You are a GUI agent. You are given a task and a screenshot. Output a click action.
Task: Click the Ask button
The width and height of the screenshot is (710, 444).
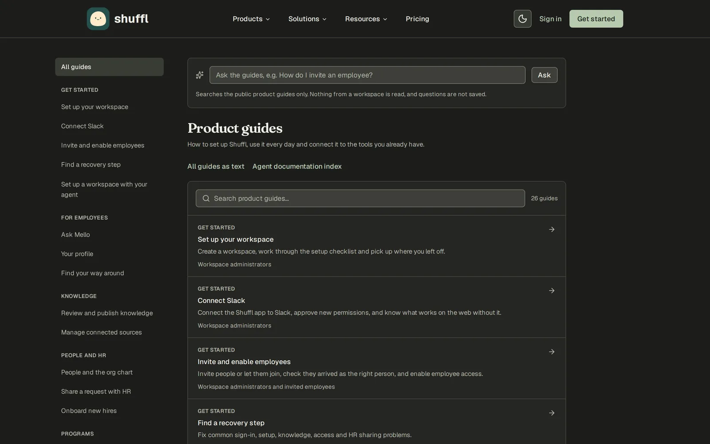[544, 75]
